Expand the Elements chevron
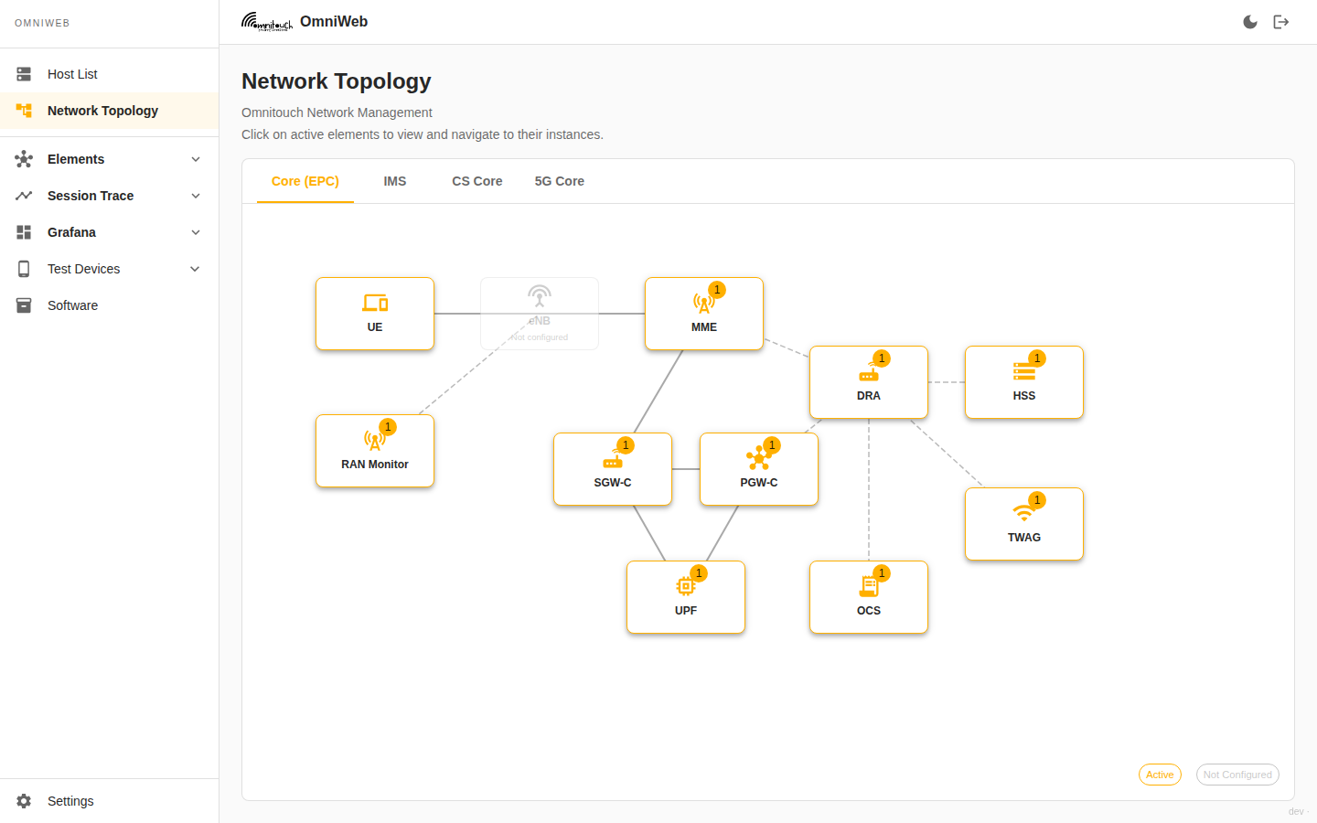This screenshot has height=823, width=1317. click(x=196, y=159)
